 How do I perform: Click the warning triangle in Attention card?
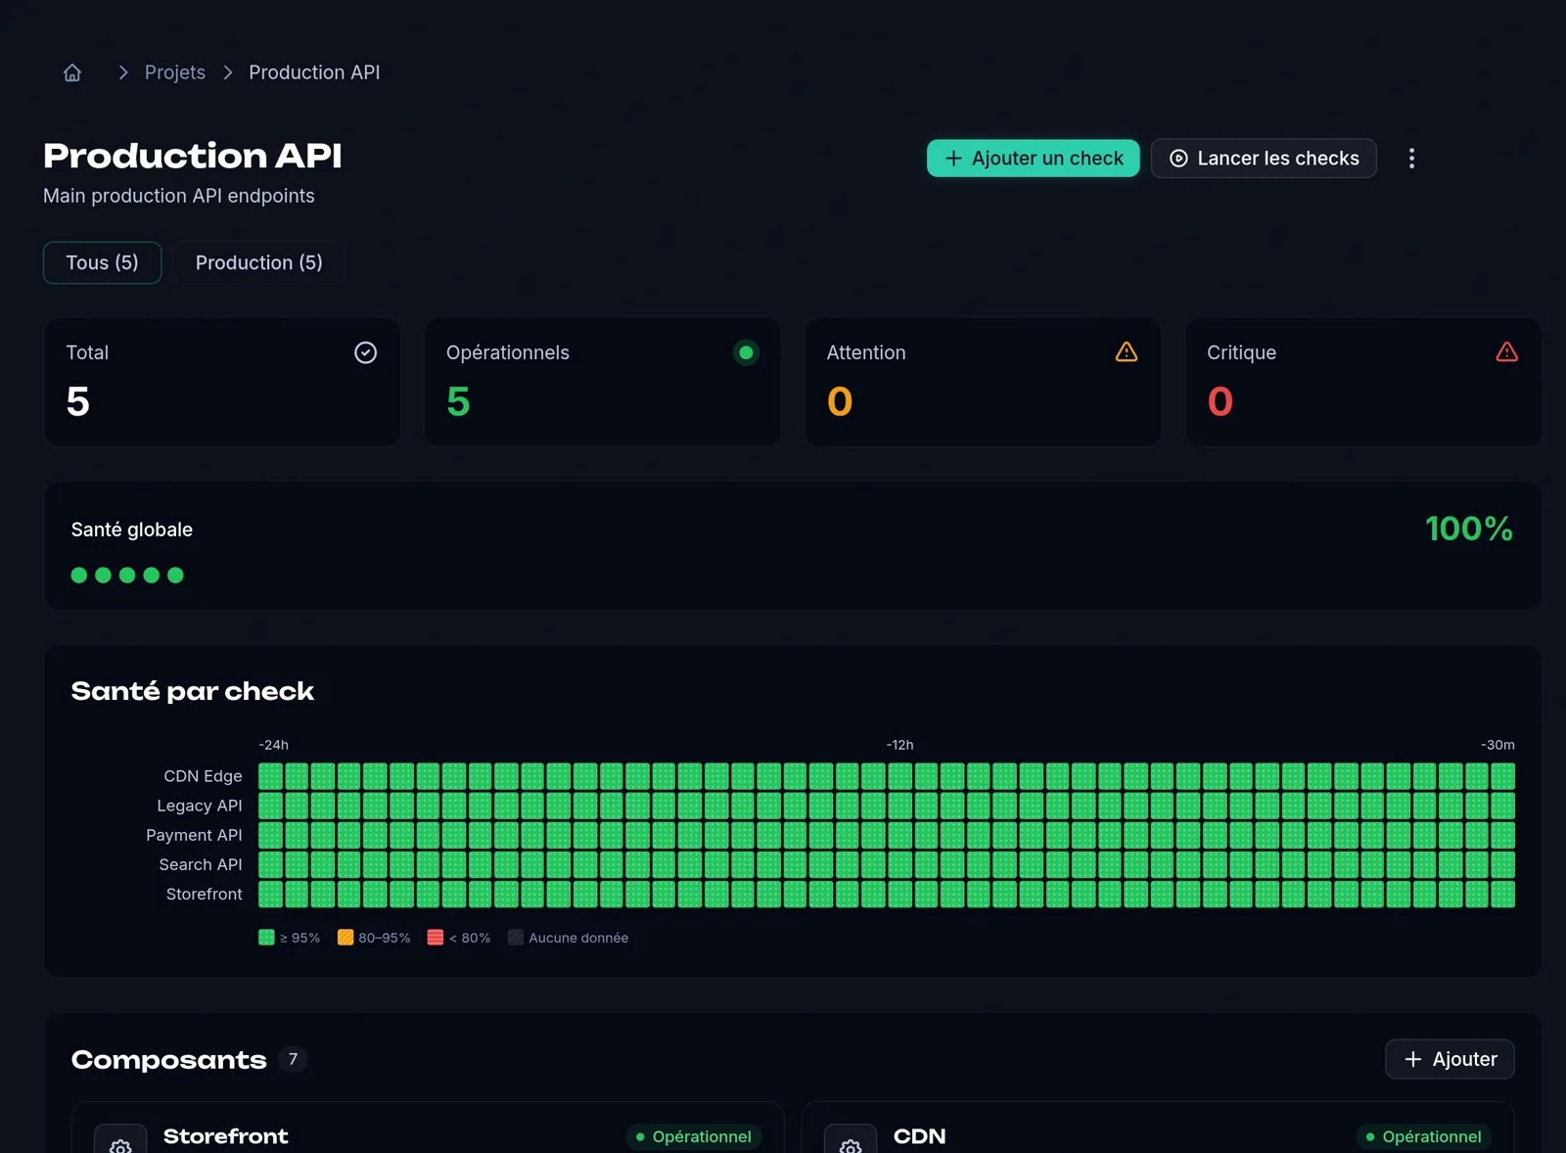point(1127,352)
